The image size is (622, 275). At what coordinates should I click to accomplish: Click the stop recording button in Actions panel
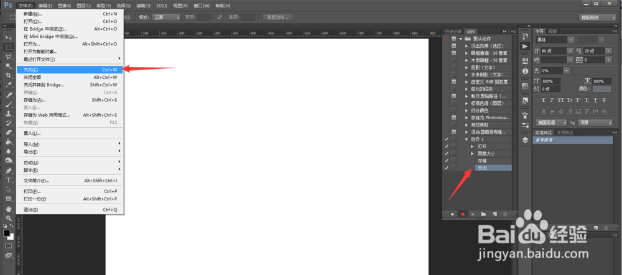pos(452,214)
